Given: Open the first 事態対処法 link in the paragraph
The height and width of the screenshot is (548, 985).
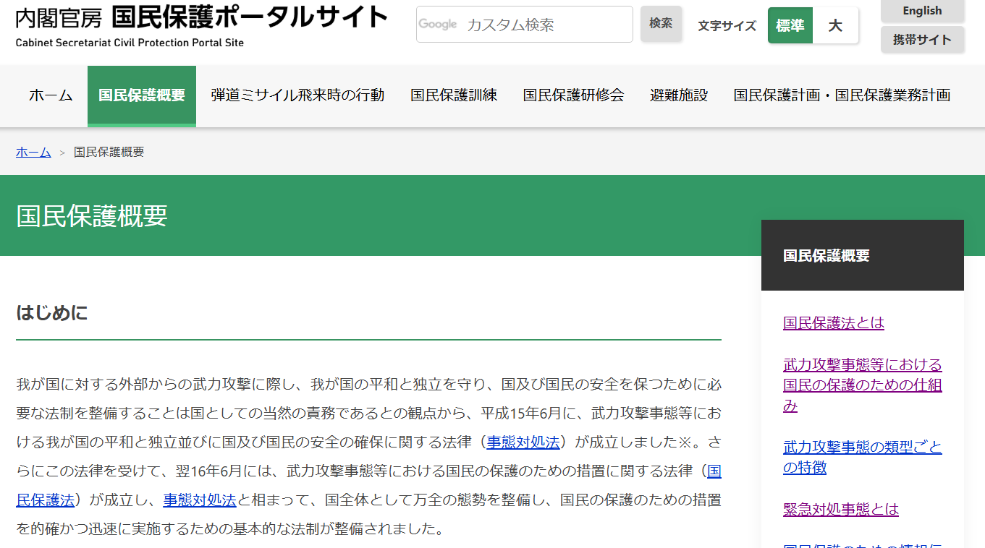Looking at the screenshot, I should [x=523, y=442].
